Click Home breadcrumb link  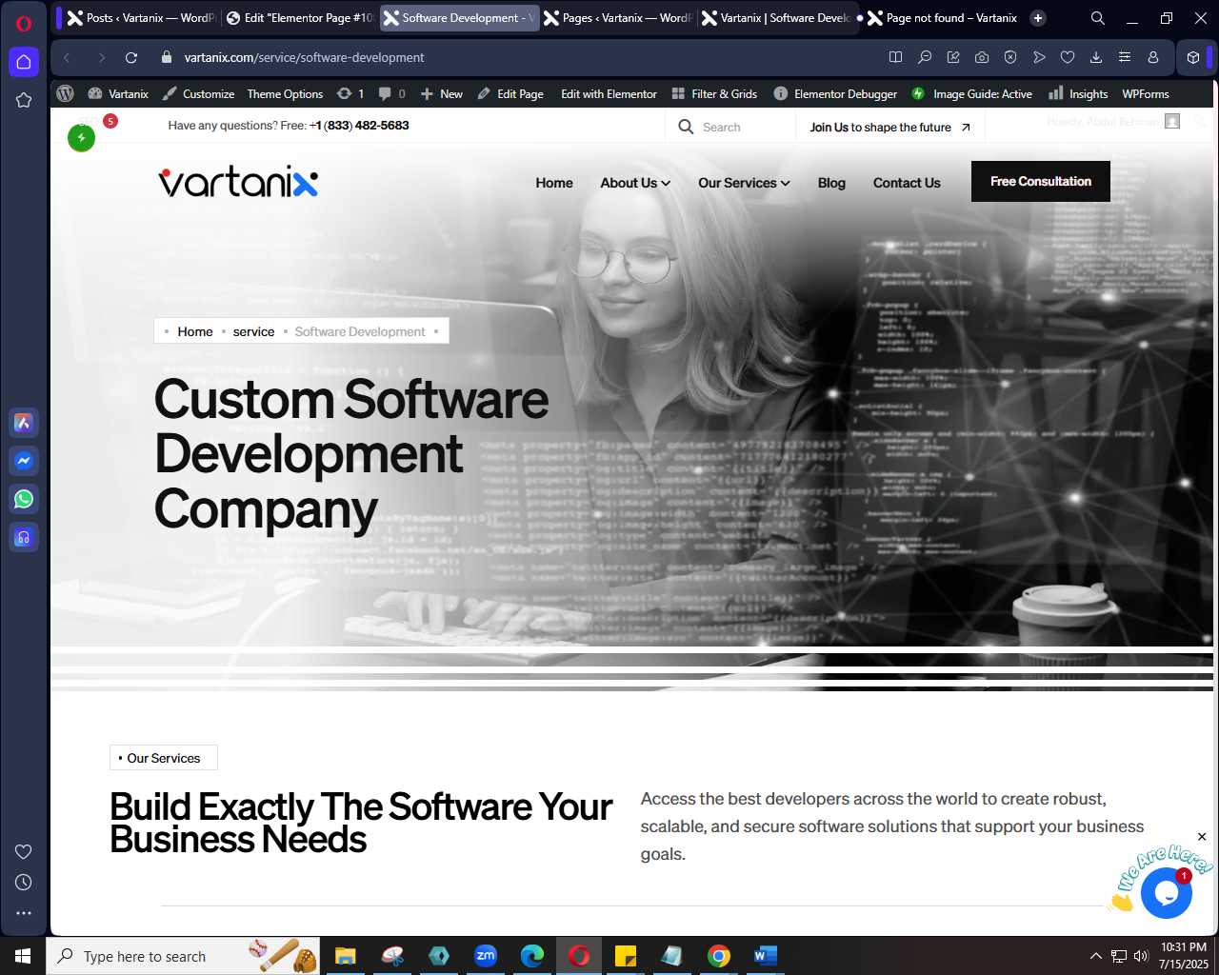(x=195, y=331)
